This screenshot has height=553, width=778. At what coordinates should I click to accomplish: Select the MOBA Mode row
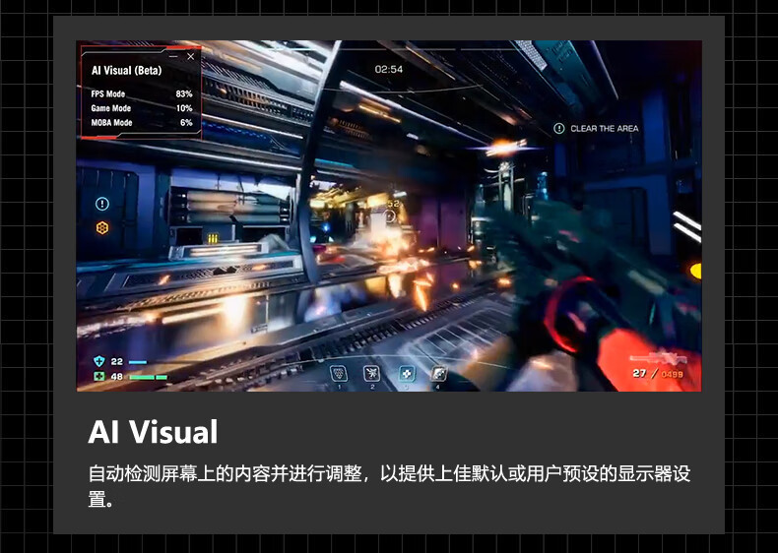coord(142,122)
